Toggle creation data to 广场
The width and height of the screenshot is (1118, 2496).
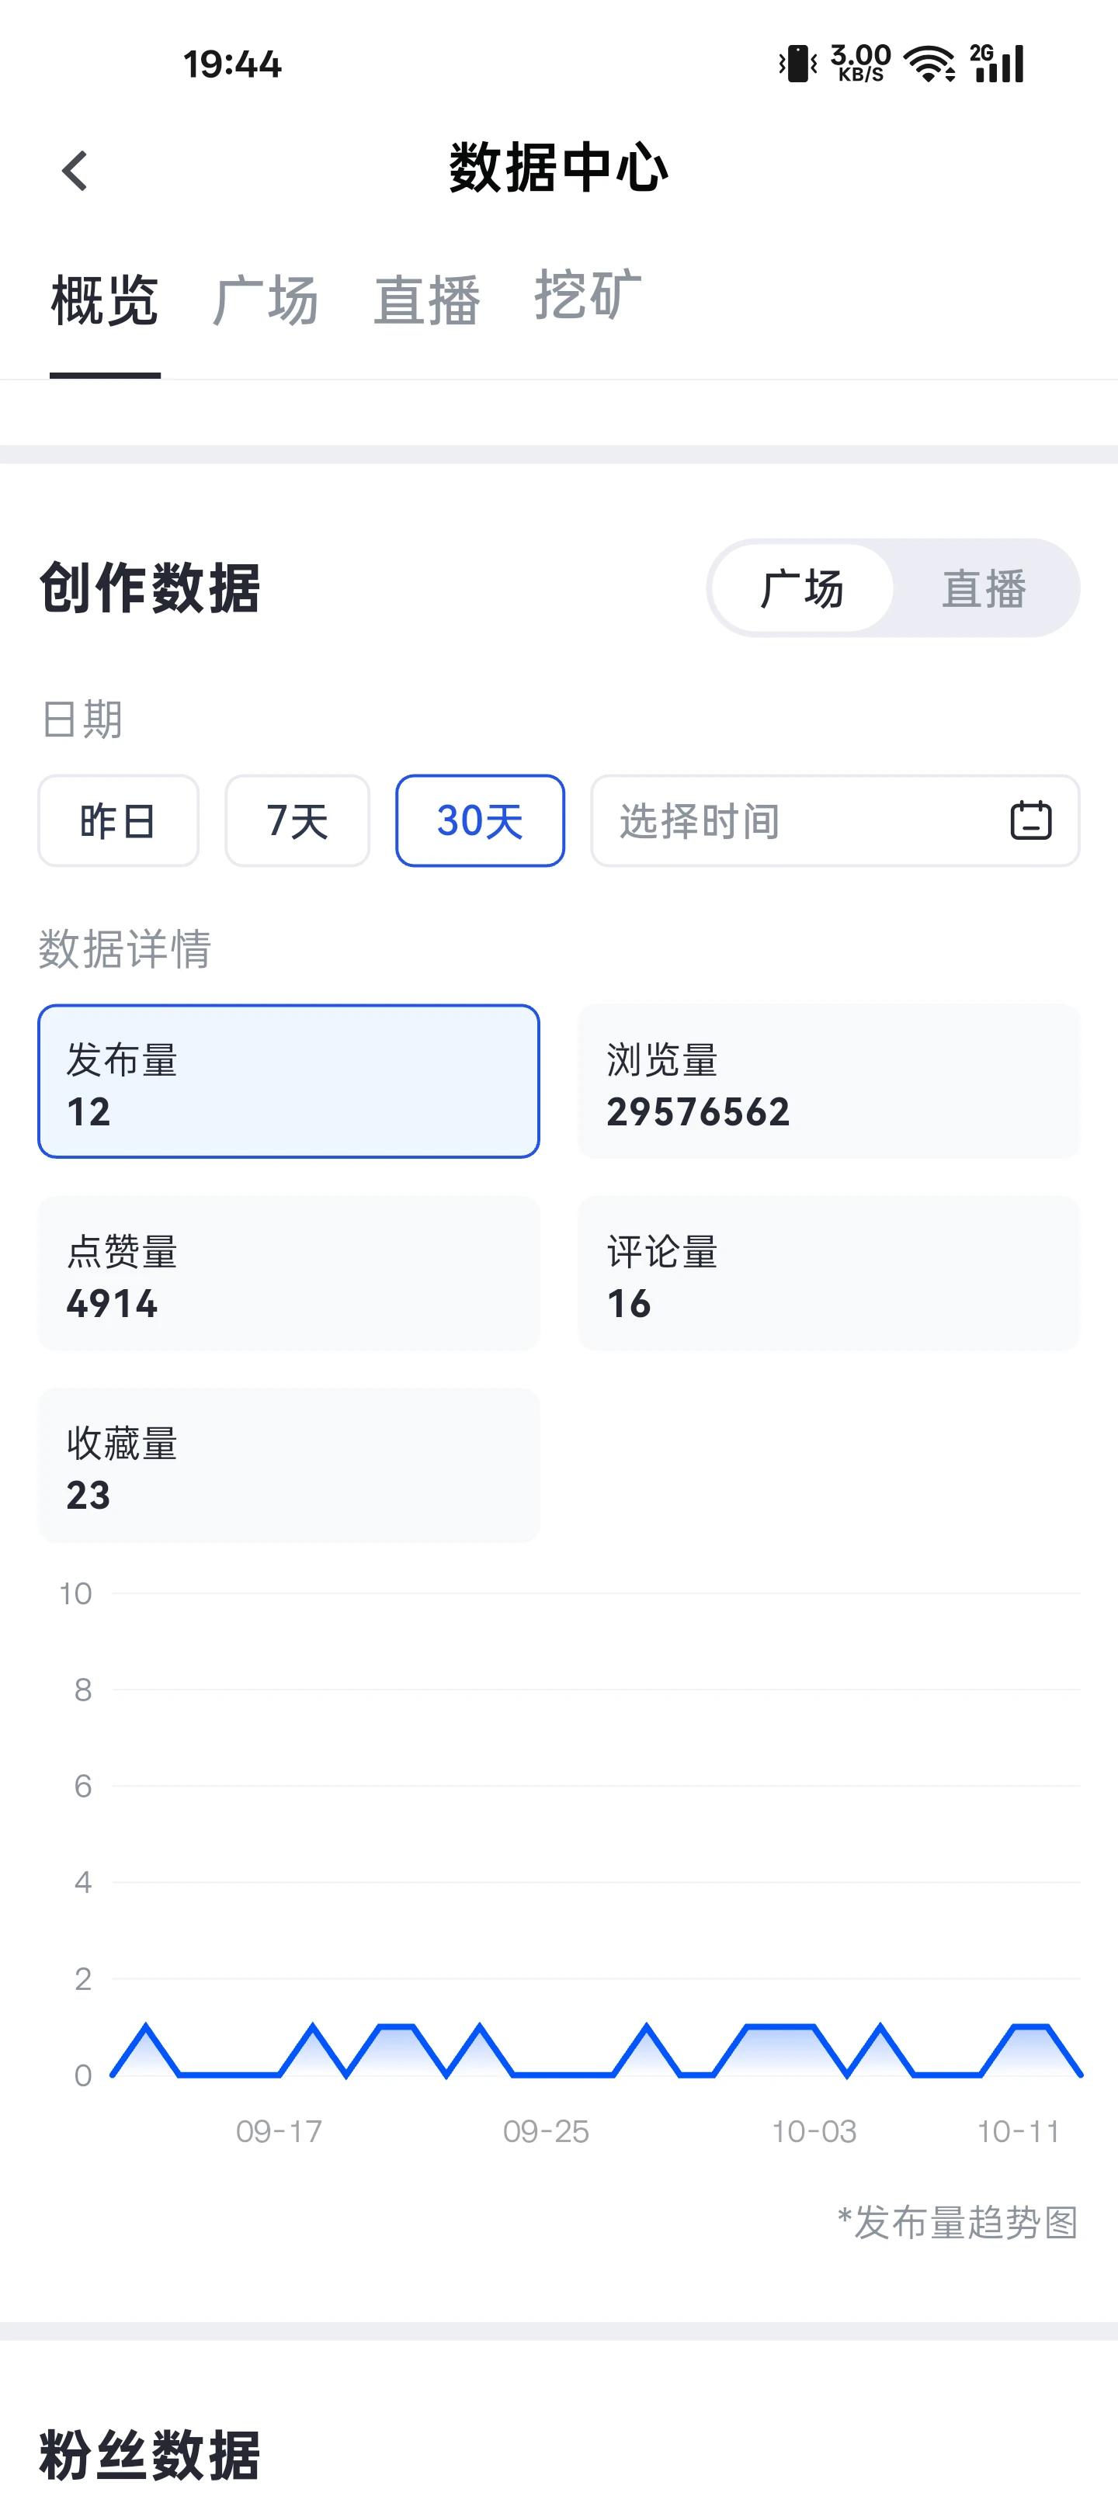pyautogui.click(x=802, y=588)
